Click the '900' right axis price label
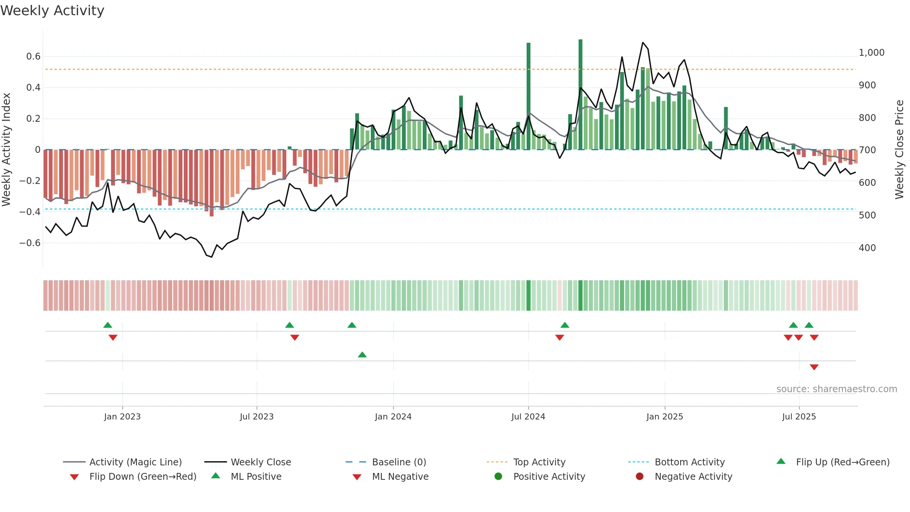 (x=867, y=85)
